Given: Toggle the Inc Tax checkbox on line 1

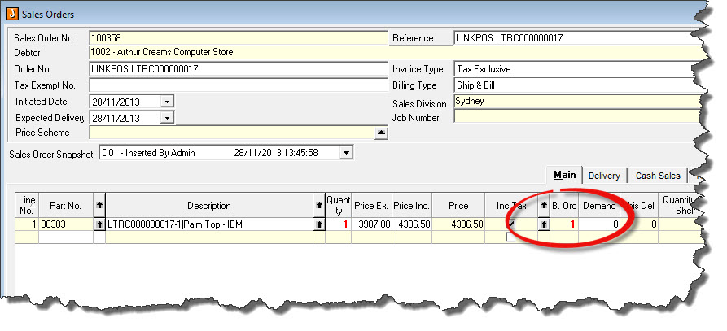Looking at the screenshot, I should [511, 224].
